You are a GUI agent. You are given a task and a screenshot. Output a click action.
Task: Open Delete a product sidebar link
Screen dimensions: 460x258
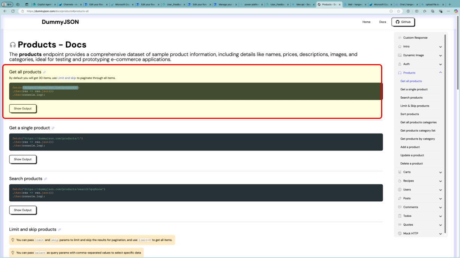tap(412, 163)
